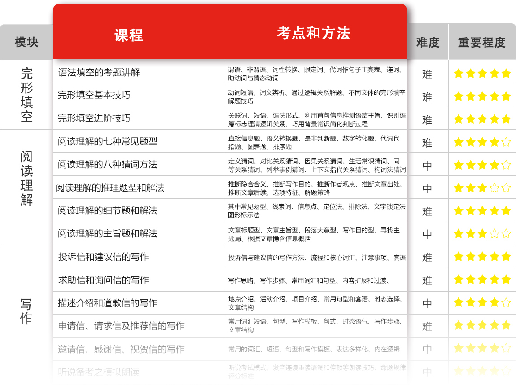The width and height of the screenshot is (516, 385).
Task: Open the course 描述介绍和道歉信的写作
Action: coord(108,303)
